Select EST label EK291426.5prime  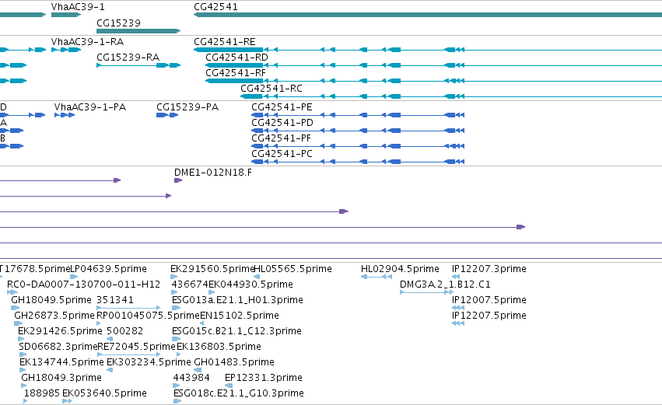pyautogui.click(x=61, y=332)
